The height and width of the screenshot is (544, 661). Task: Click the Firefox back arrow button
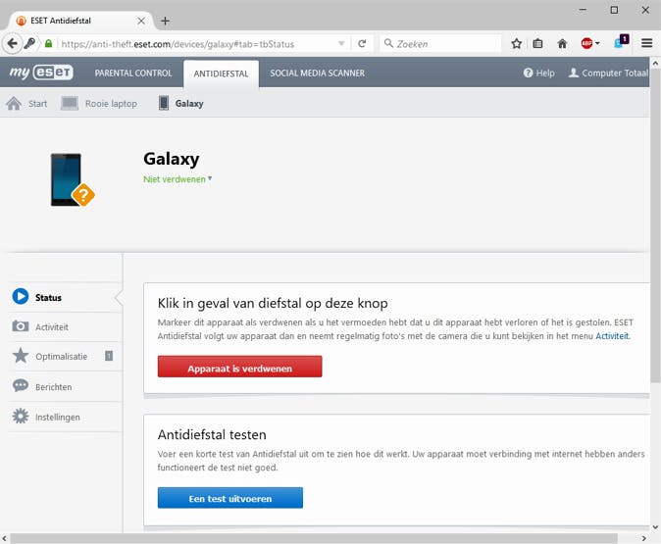coord(12,43)
